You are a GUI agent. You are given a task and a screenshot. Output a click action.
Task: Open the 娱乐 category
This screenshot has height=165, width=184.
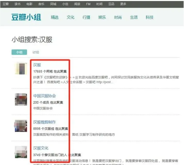point(102,17)
